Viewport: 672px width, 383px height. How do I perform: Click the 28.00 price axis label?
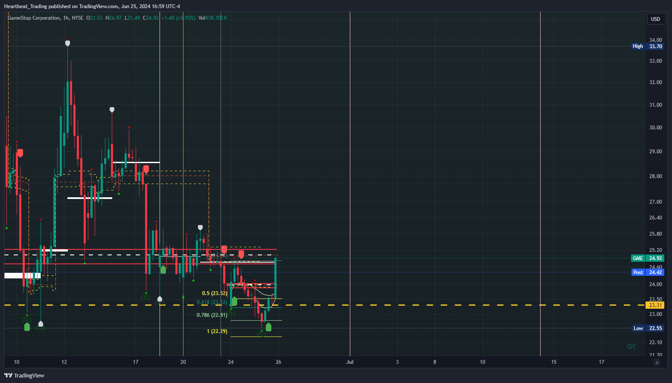pos(655,176)
